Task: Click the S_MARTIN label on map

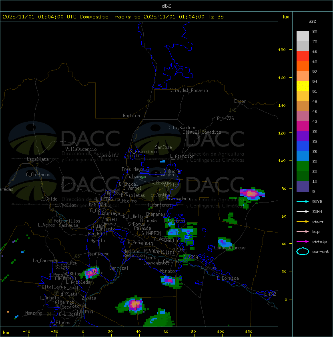Action: tap(151, 233)
